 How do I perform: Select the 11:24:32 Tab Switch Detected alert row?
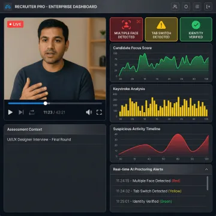click(x=158, y=191)
